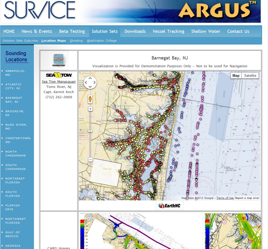Image resolution: width=268 pixels, height=249 pixels.
Task: Click the Street View pegman icon
Action: click(90, 99)
